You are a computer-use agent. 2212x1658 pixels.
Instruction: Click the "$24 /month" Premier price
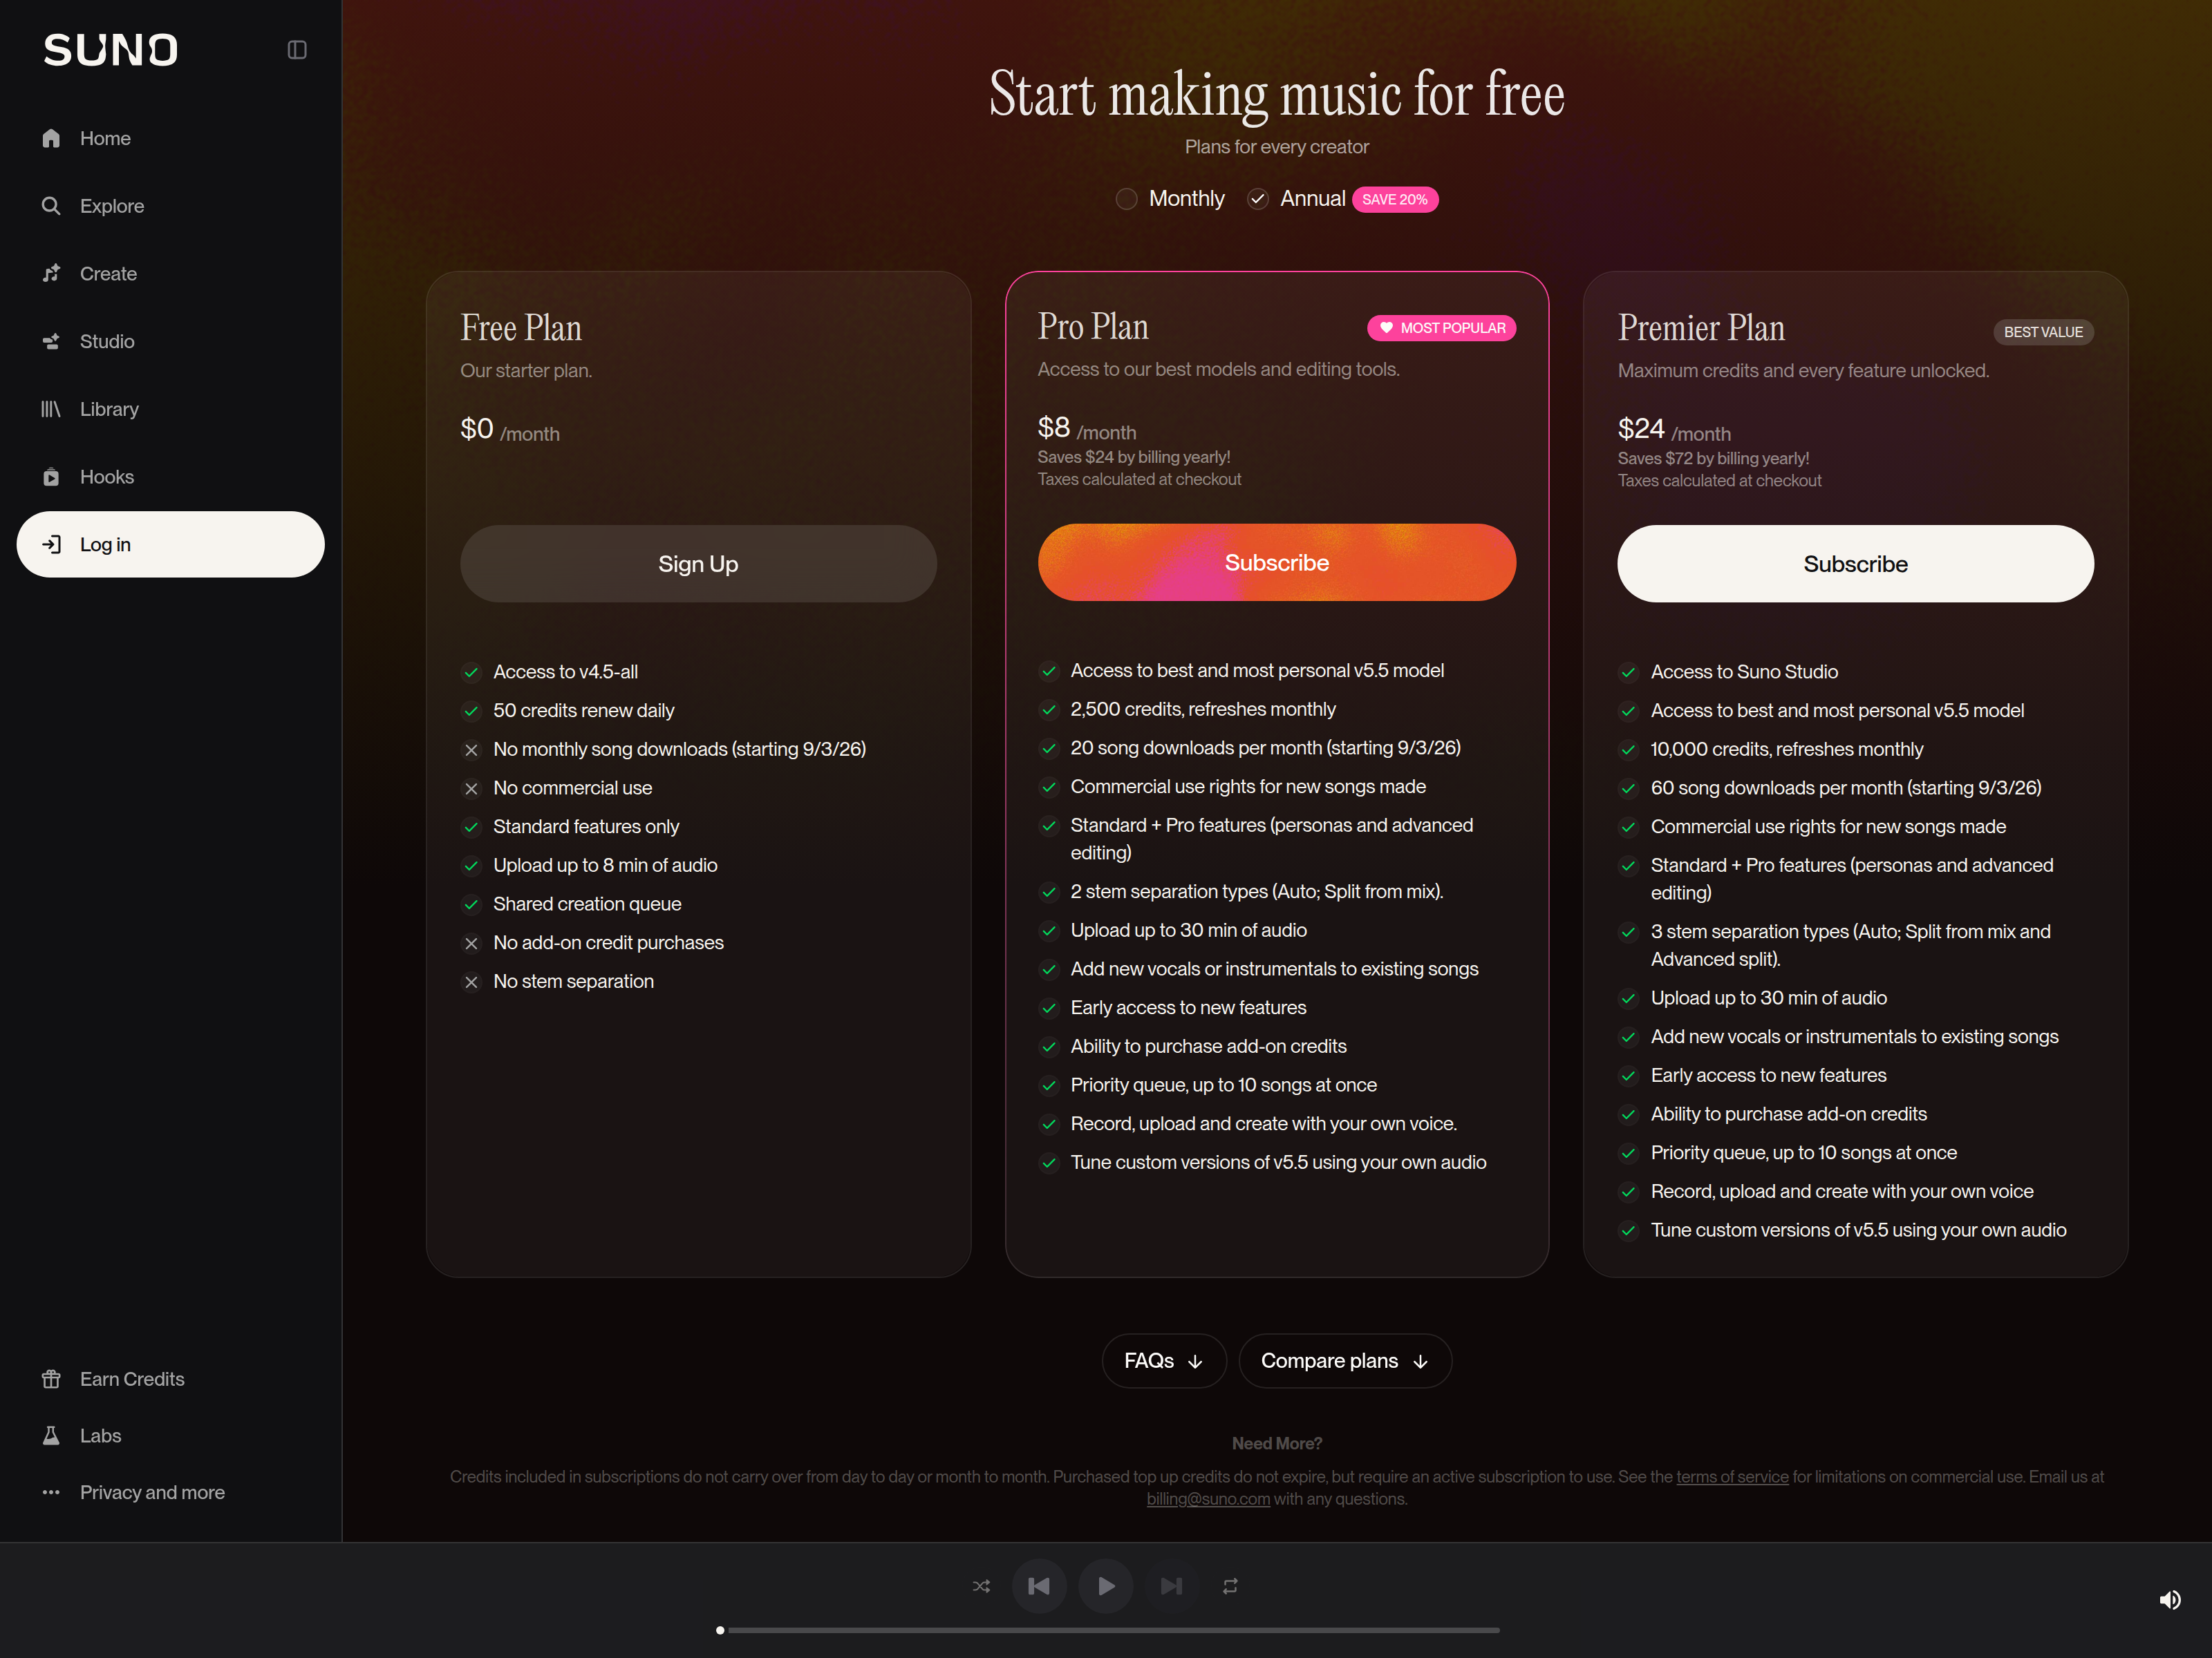click(1674, 431)
